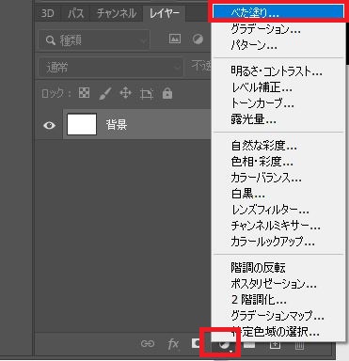This screenshot has height=361, width=349.
Task: Select the 背景 layer name
Action: coord(117,125)
